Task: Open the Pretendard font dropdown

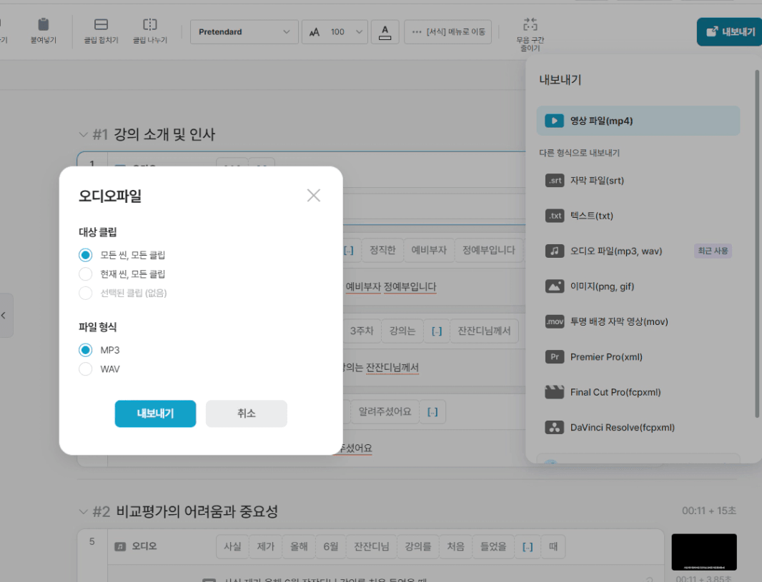Action: click(x=244, y=32)
